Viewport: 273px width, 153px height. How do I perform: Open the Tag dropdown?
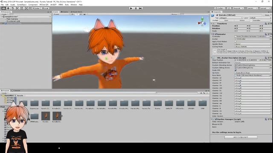click(x=231, y=18)
